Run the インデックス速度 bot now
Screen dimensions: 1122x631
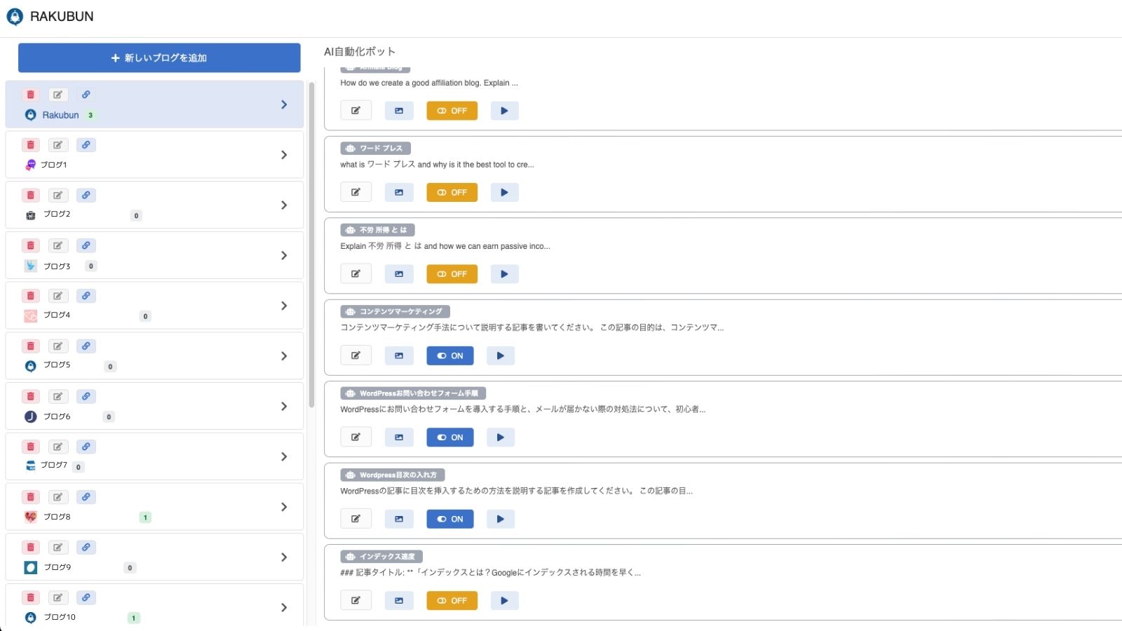pos(504,601)
